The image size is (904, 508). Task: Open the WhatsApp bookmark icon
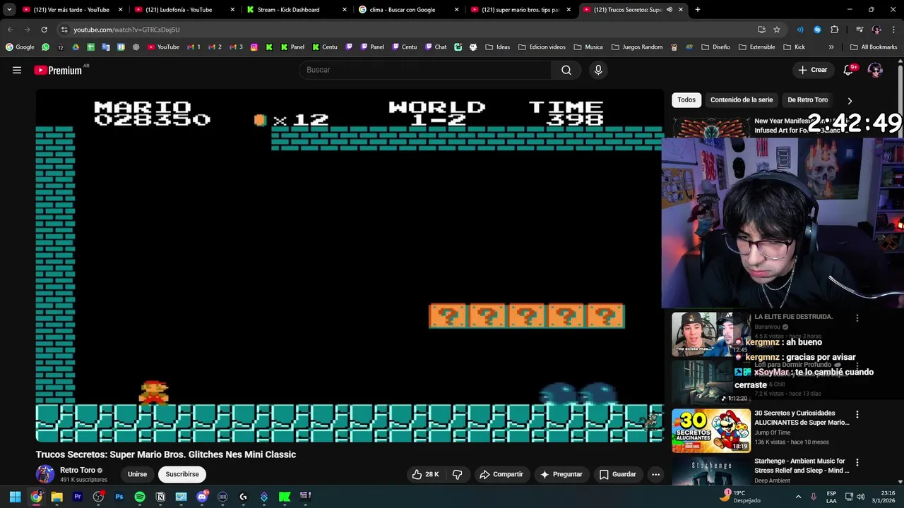(x=46, y=47)
